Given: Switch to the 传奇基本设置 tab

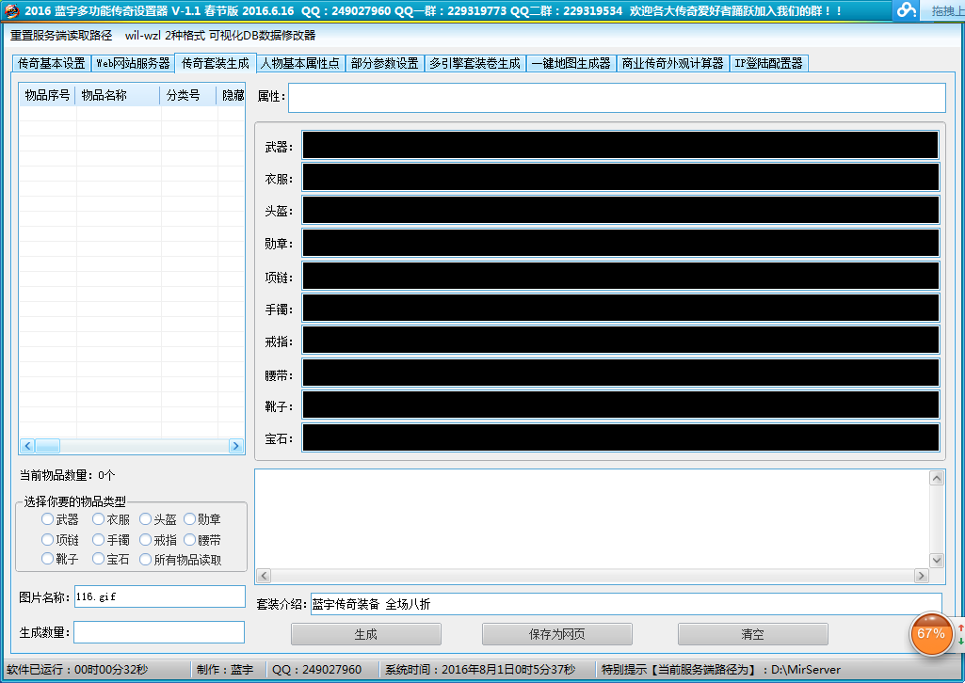Looking at the screenshot, I should coord(52,64).
